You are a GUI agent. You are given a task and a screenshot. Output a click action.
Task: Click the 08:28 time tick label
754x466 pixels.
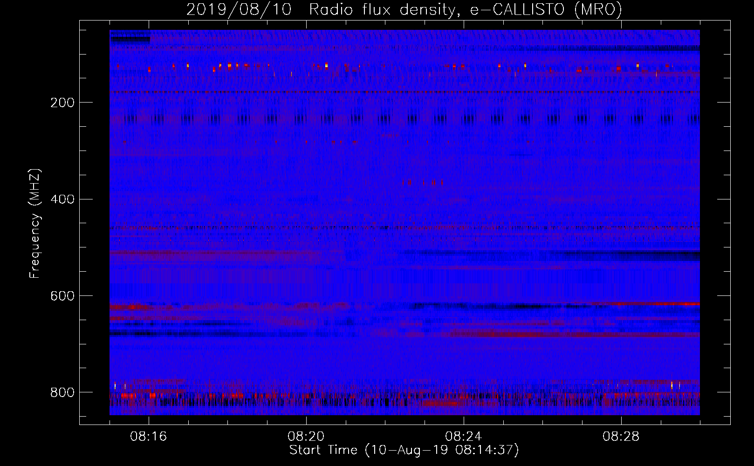621,437
